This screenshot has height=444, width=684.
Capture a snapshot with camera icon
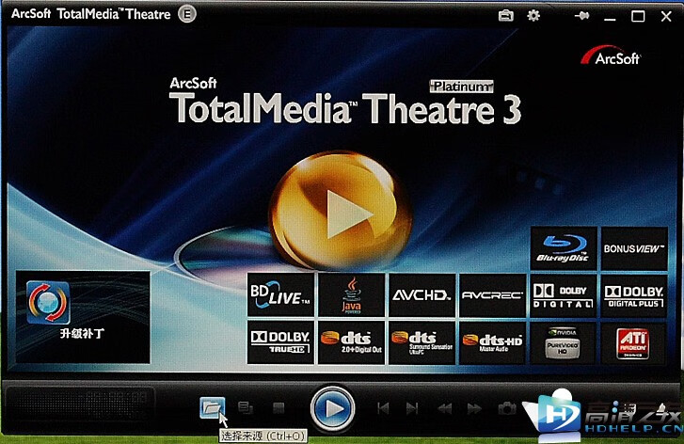pyautogui.click(x=507, y=408)
